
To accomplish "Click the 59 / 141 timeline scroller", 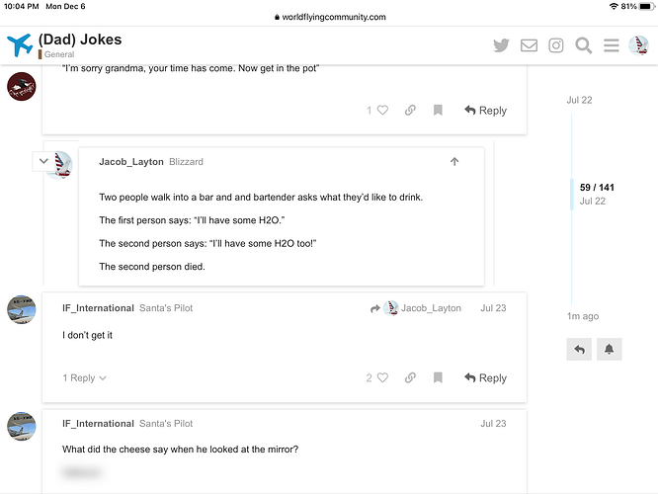I will coord(597,194).
